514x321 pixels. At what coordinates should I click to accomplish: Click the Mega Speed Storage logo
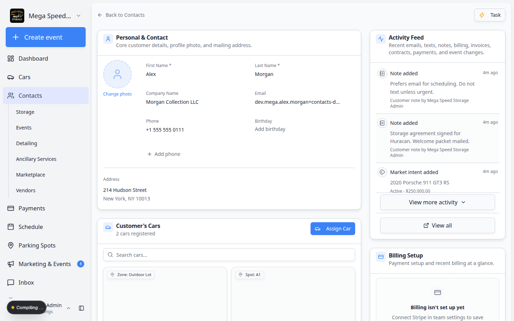17,16
